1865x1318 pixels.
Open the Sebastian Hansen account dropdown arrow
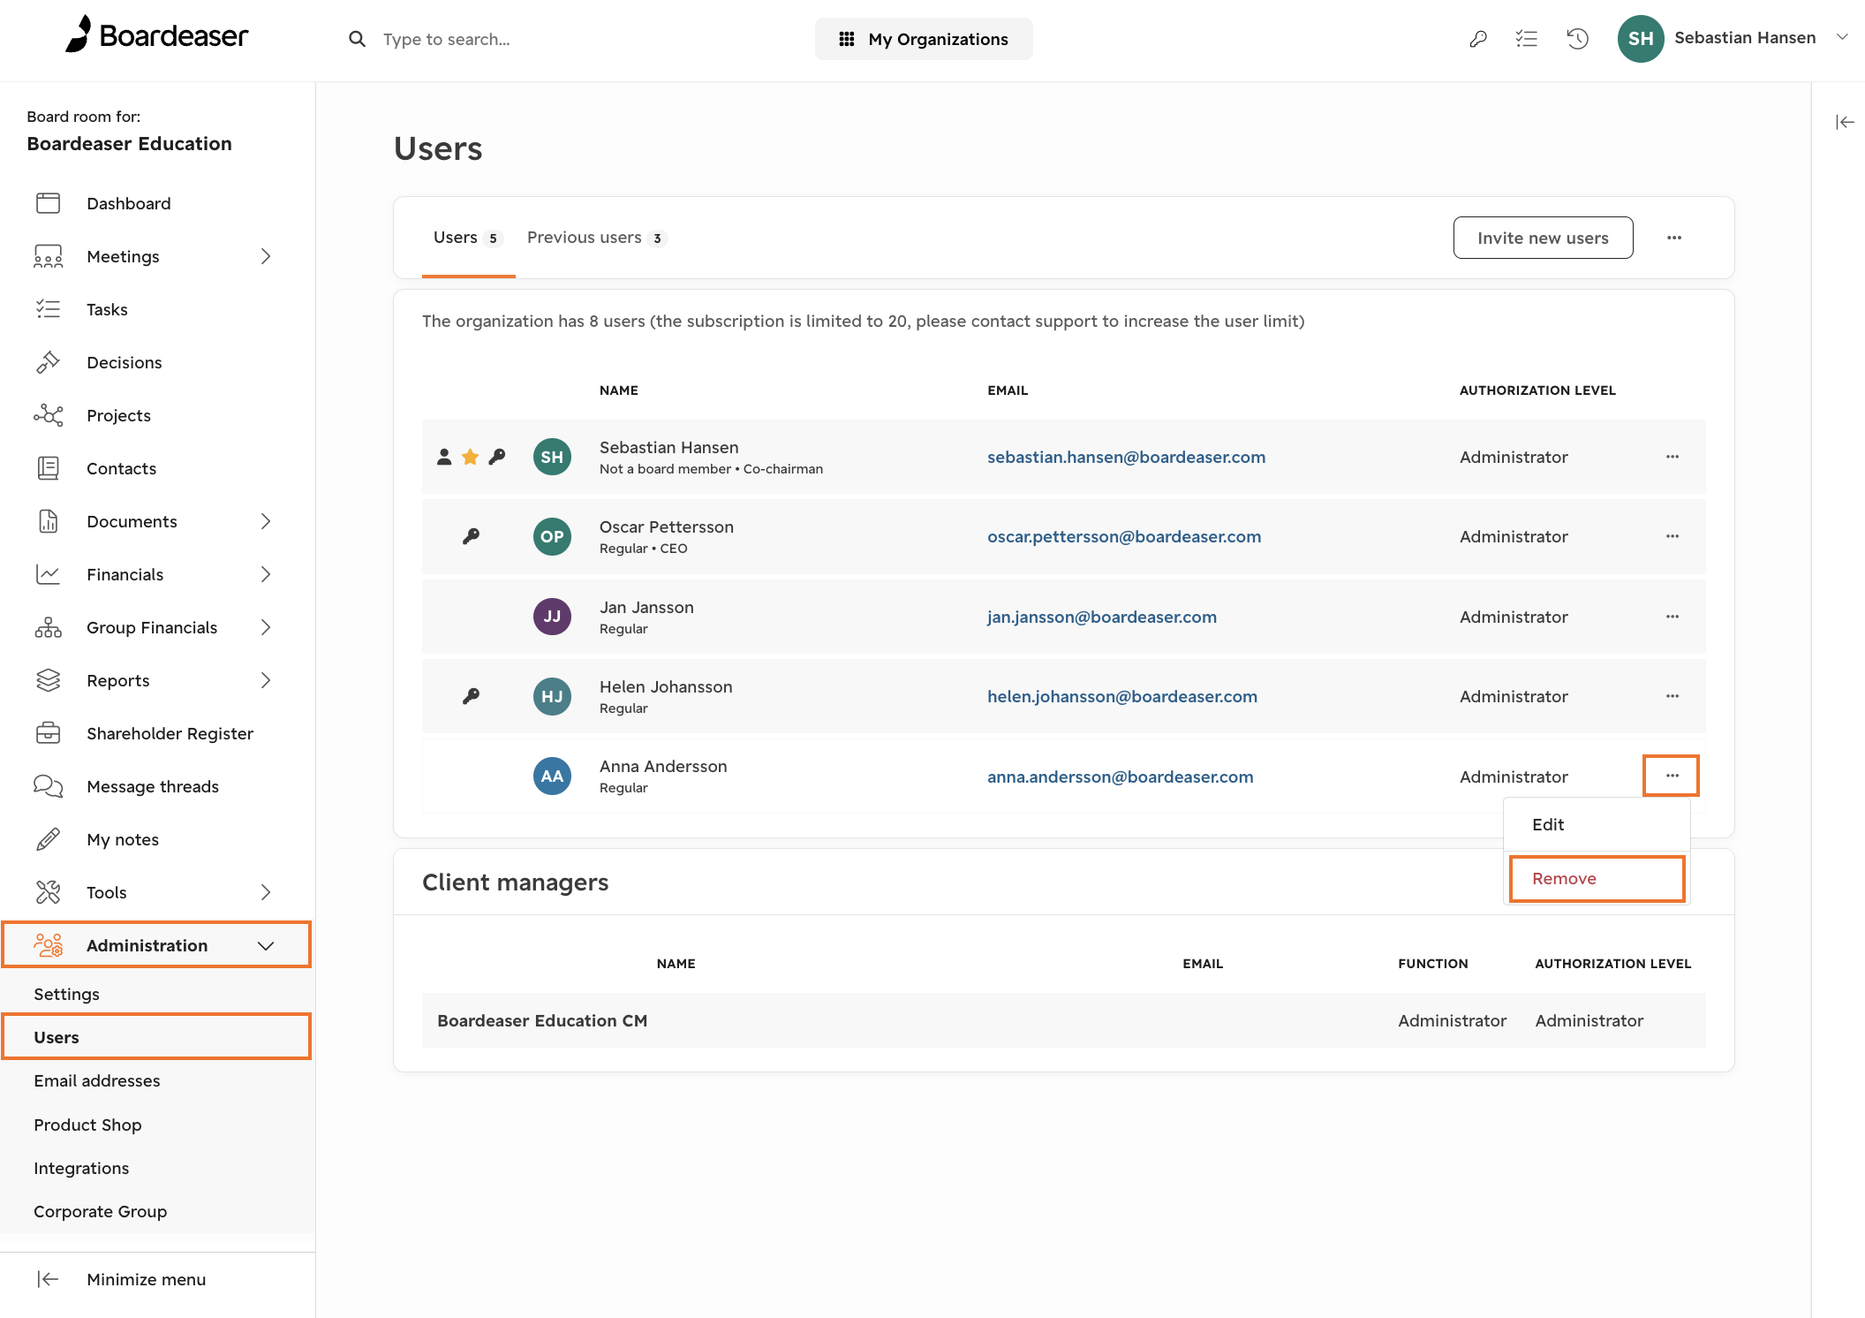point(1842,37)
